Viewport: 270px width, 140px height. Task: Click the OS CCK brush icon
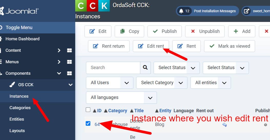pos(12,85)
